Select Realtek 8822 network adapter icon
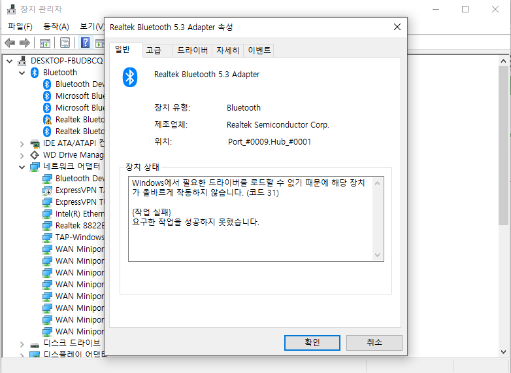 [47, 226]
